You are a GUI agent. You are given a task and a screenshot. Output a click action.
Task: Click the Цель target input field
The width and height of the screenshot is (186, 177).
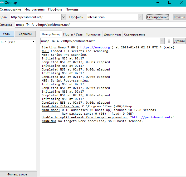coord(36,17)
